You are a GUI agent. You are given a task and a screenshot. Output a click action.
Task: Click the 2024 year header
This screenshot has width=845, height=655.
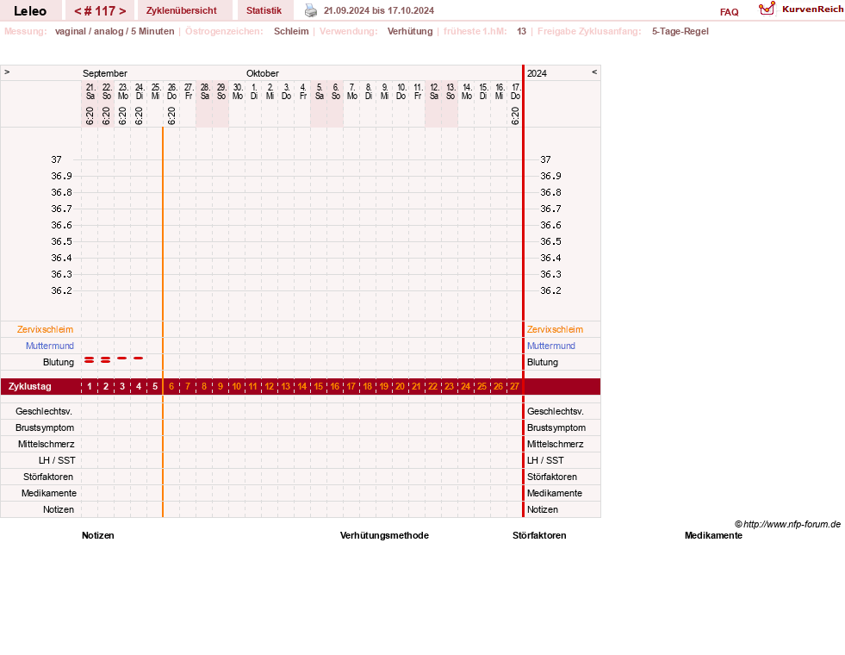point(537,73)
